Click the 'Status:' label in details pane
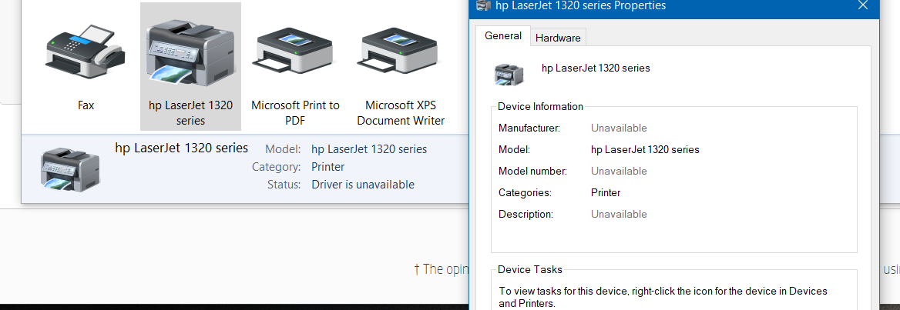The width and height of the screenshot is (900, 310). (x=284, y=185)
